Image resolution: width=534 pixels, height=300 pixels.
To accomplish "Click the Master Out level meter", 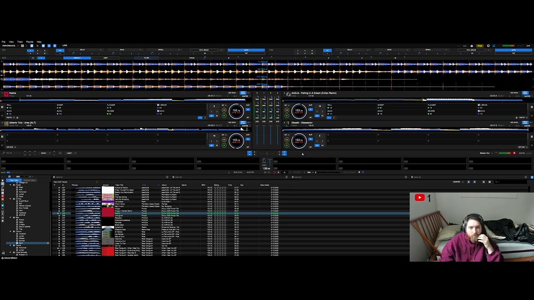I will (x=504, y=153).
